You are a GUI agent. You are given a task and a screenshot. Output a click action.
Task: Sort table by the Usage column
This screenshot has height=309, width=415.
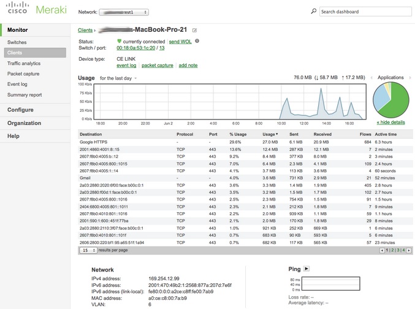pyautogui.click(x=270, y=134)
